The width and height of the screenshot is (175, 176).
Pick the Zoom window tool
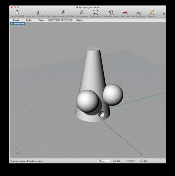(82, 12)
